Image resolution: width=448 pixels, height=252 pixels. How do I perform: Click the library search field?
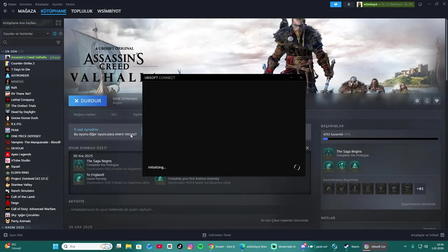(x=30, y=42)
